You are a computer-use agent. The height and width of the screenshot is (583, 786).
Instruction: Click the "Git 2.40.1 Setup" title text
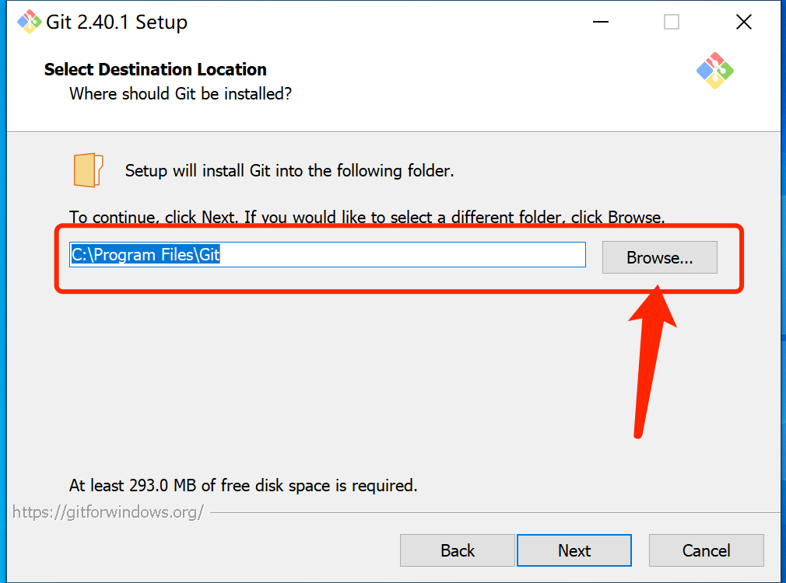[x=116, y=22]
